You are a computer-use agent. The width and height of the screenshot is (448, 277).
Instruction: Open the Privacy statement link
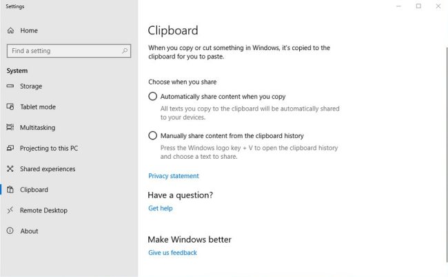(174, 176)
